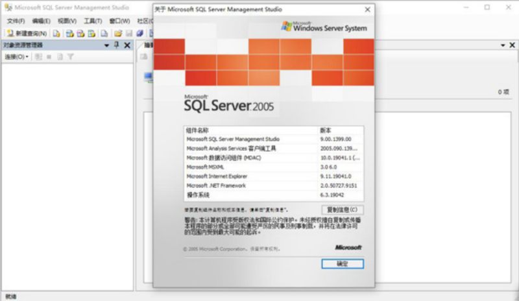Open Object Explorer window position dropdown arrow
The width and height of the screenshot is (519, 301).
click(x=106, y=45)
